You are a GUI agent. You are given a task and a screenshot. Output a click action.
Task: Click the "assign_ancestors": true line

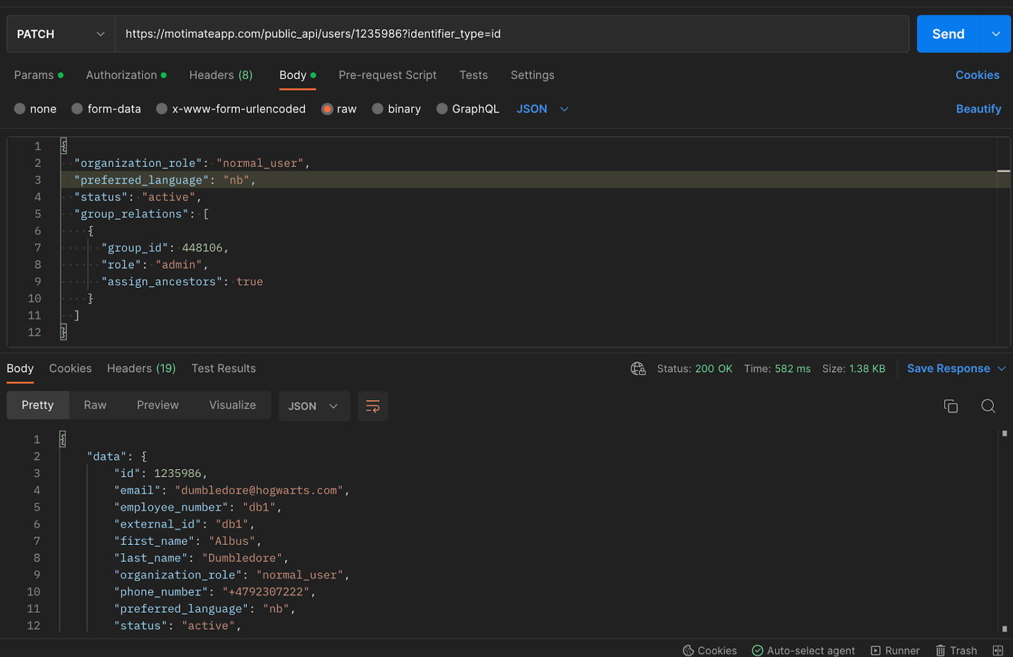pos(182,282)
